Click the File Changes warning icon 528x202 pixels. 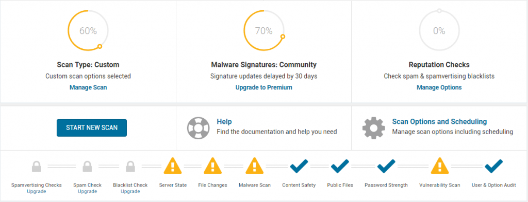point(212,166)
